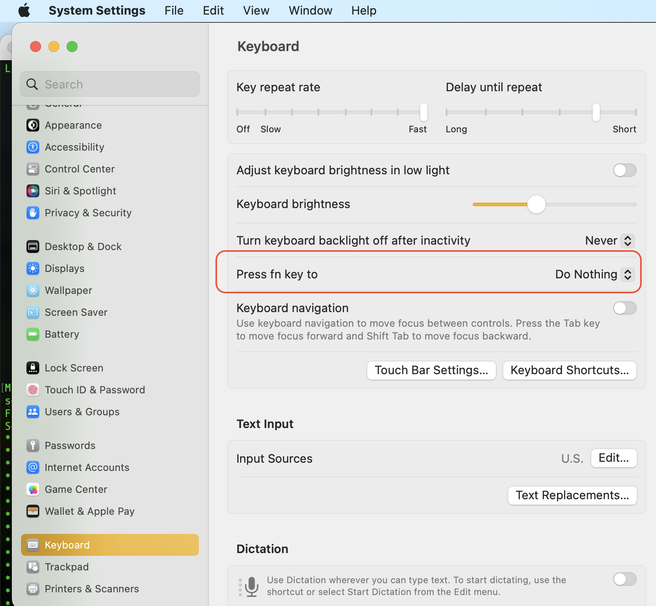The width and height of the screenshot is (656, 606).
Task: Select the Game Center label
Action: click(x=76, y=489)
